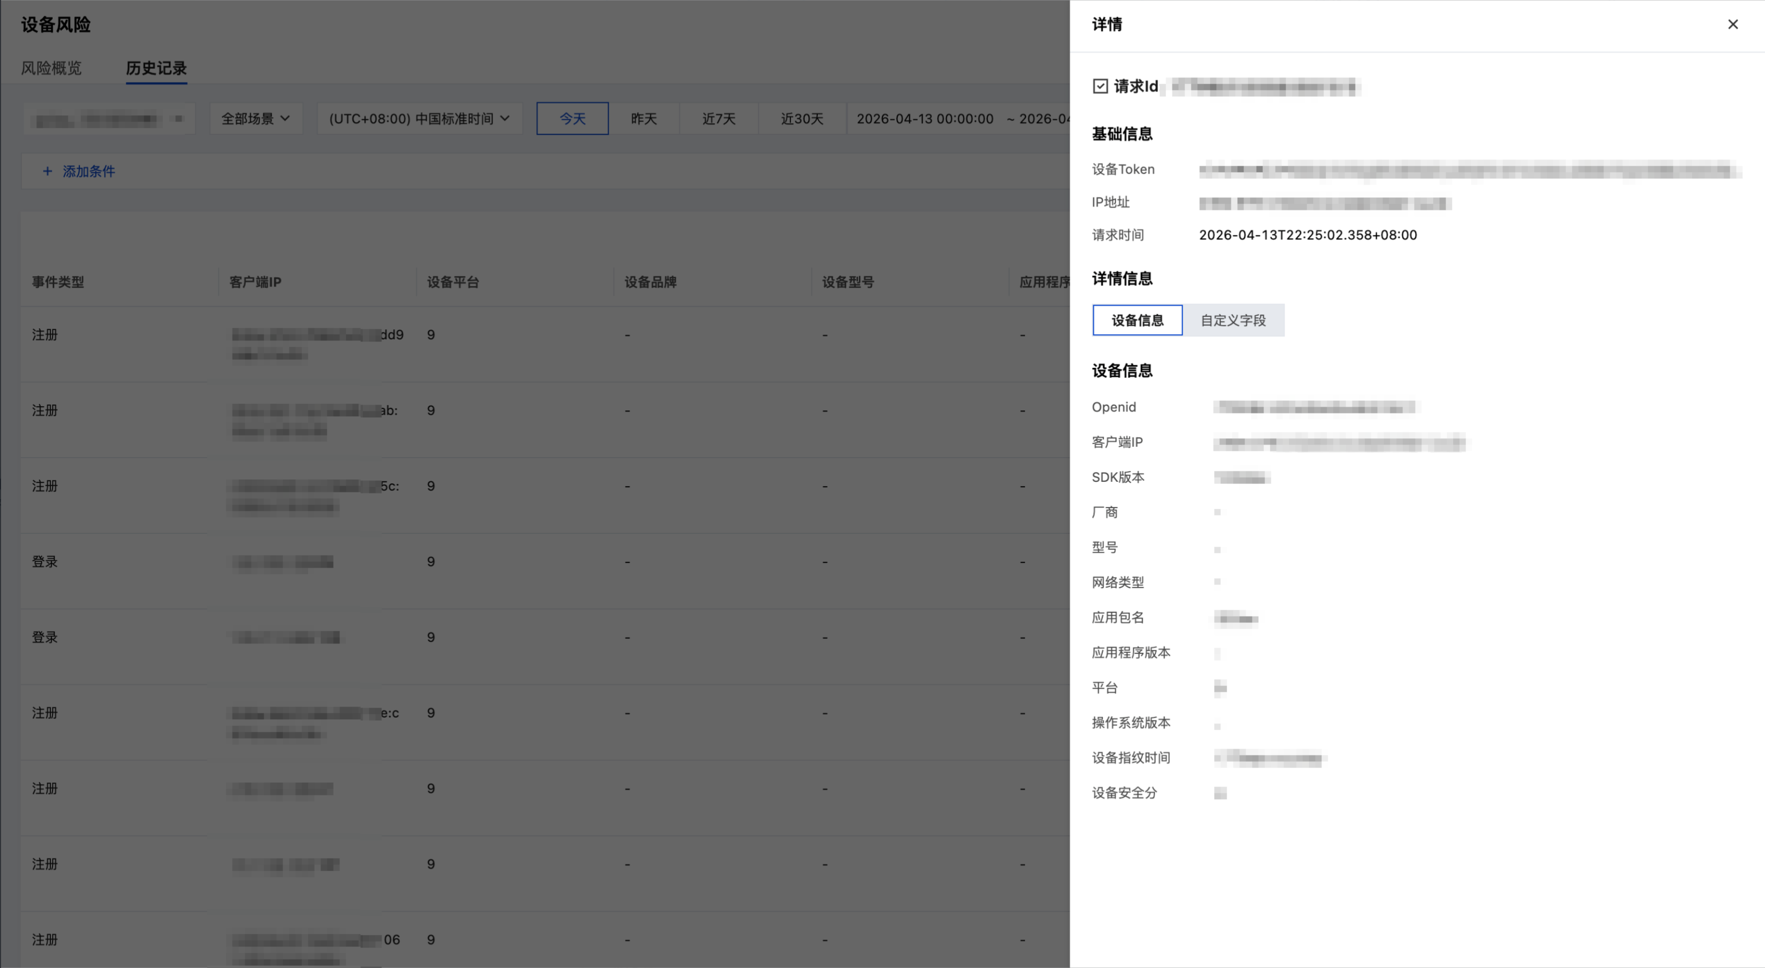
Task: Select the 近7天 quick filter
Action: 718,118
